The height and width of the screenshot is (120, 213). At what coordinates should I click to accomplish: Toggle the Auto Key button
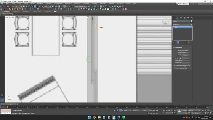185,110
